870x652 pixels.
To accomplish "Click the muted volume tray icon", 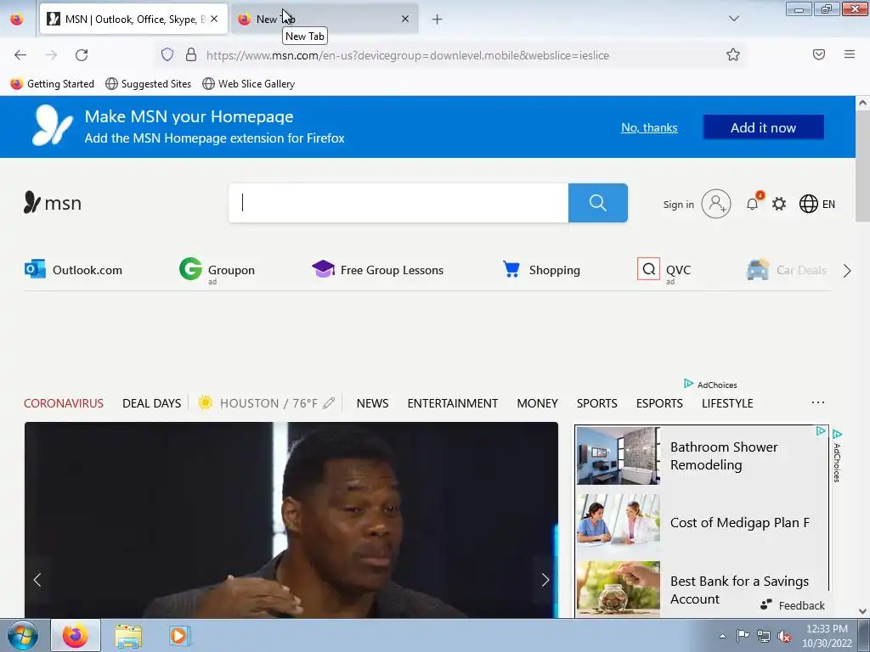I will click(784, 636).
